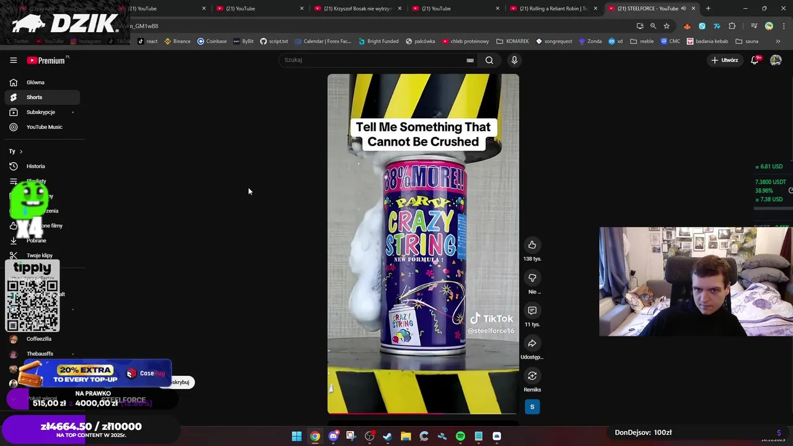Remix this Short
Image resolution: width=793 pixels, height=446 pixels.
click(532, 376)
